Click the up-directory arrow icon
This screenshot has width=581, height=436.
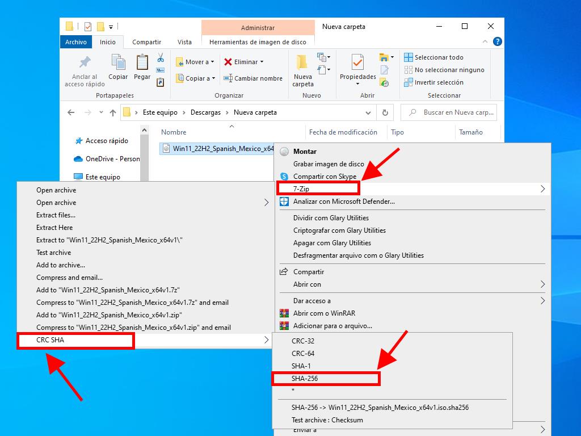113,112
